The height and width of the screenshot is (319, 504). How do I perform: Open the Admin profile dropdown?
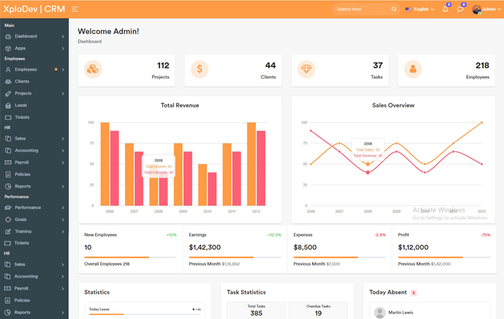[486, 9]
